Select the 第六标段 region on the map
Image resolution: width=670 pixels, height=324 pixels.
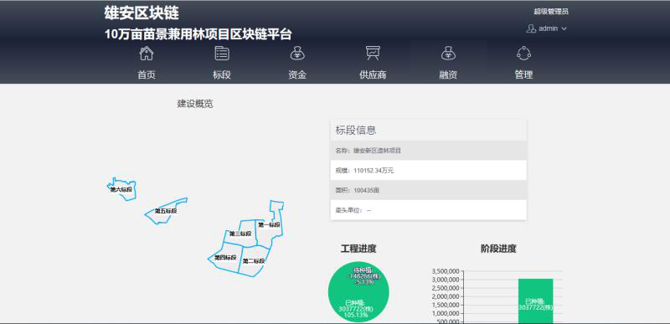coord(121,189)
